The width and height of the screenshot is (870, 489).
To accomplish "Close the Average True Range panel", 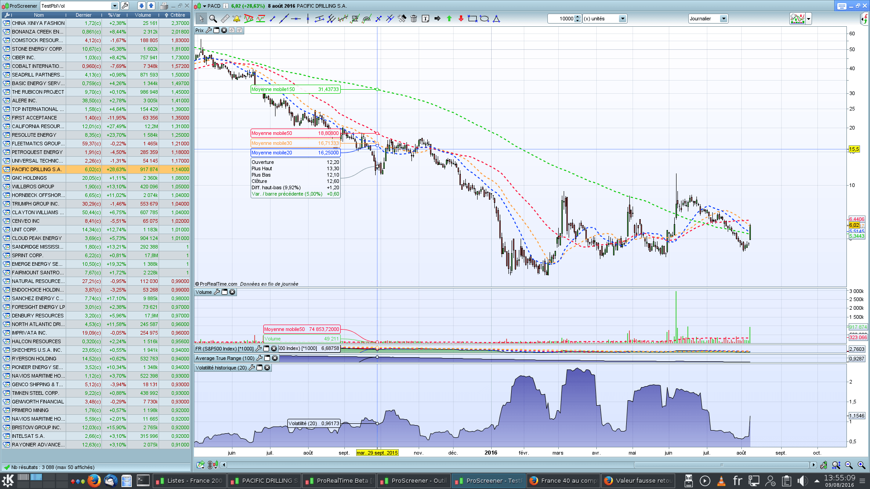I will point(275,358).
